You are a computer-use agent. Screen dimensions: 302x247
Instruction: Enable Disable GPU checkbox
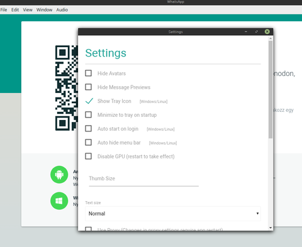point(88,156)
